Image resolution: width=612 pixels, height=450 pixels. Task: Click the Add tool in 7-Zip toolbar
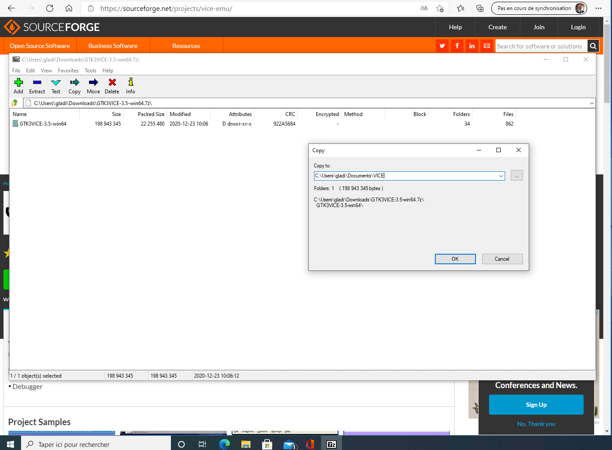(x=18, y=86)
